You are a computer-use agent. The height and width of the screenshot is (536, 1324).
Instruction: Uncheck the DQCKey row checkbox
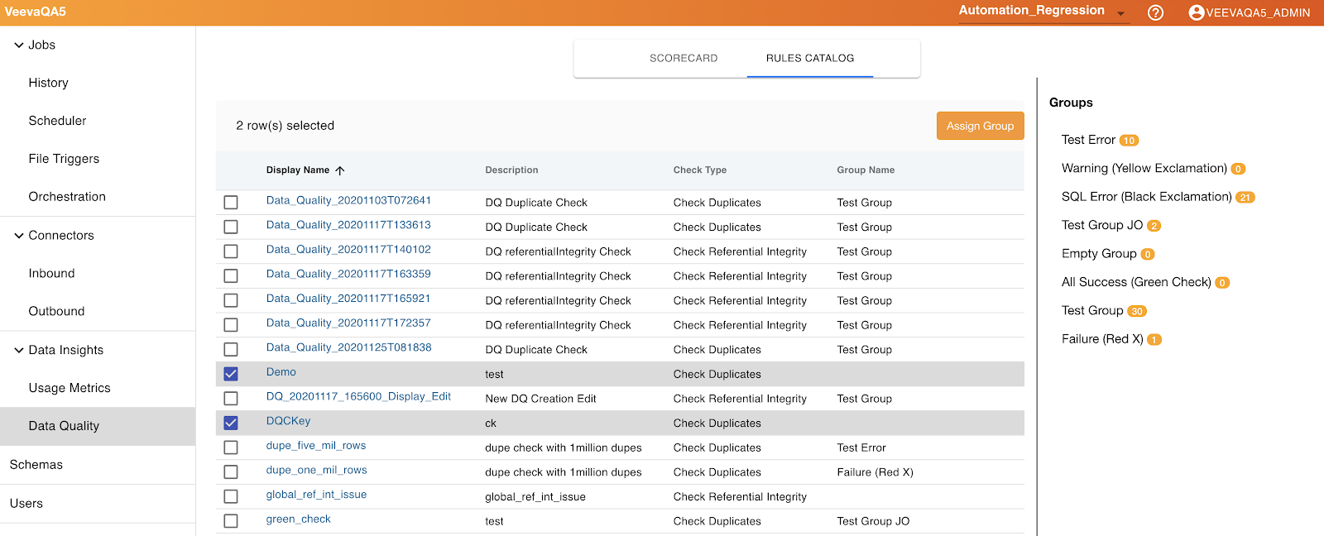[x=231, y=424]
